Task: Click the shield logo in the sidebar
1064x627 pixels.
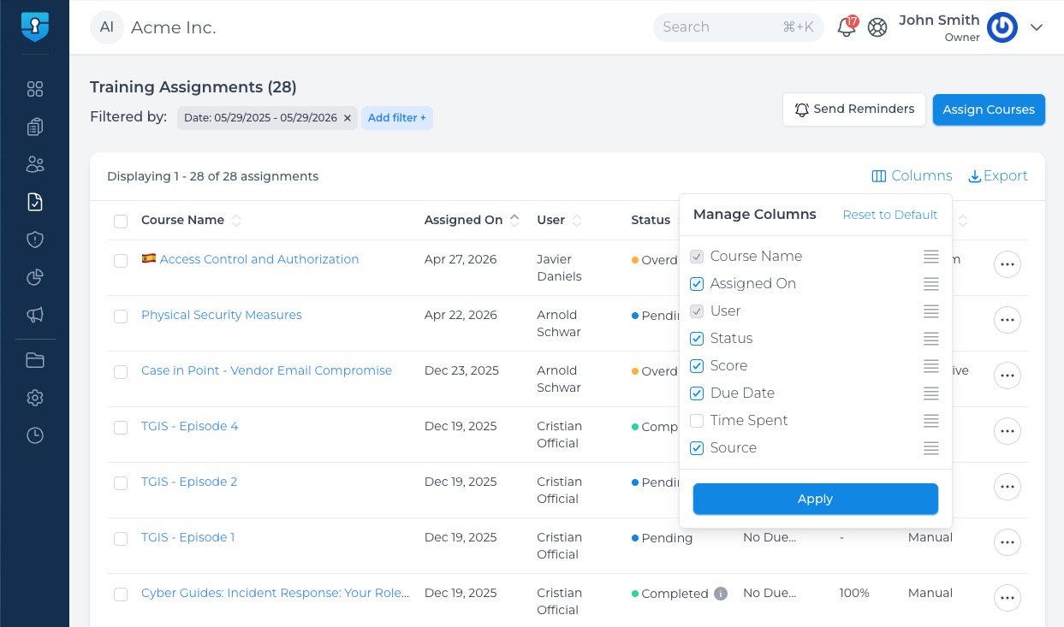Action: click(x=35, y=27)
